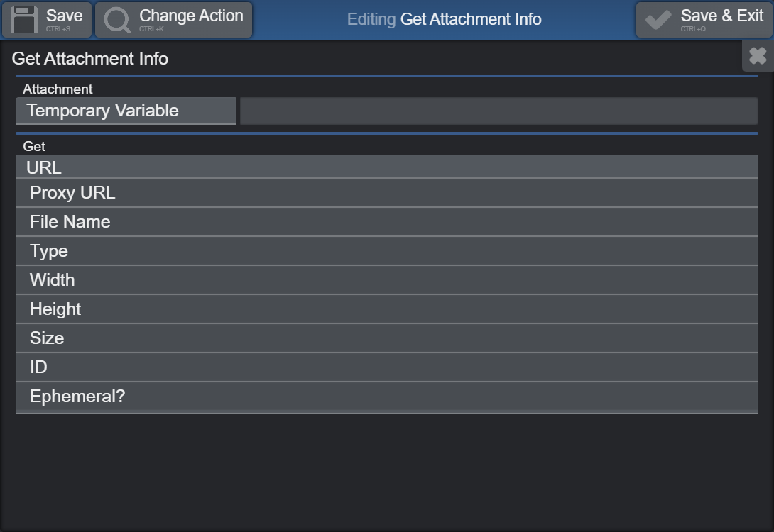Select URL in the Get list
774x532 pixels.
[x=387, y=167]
